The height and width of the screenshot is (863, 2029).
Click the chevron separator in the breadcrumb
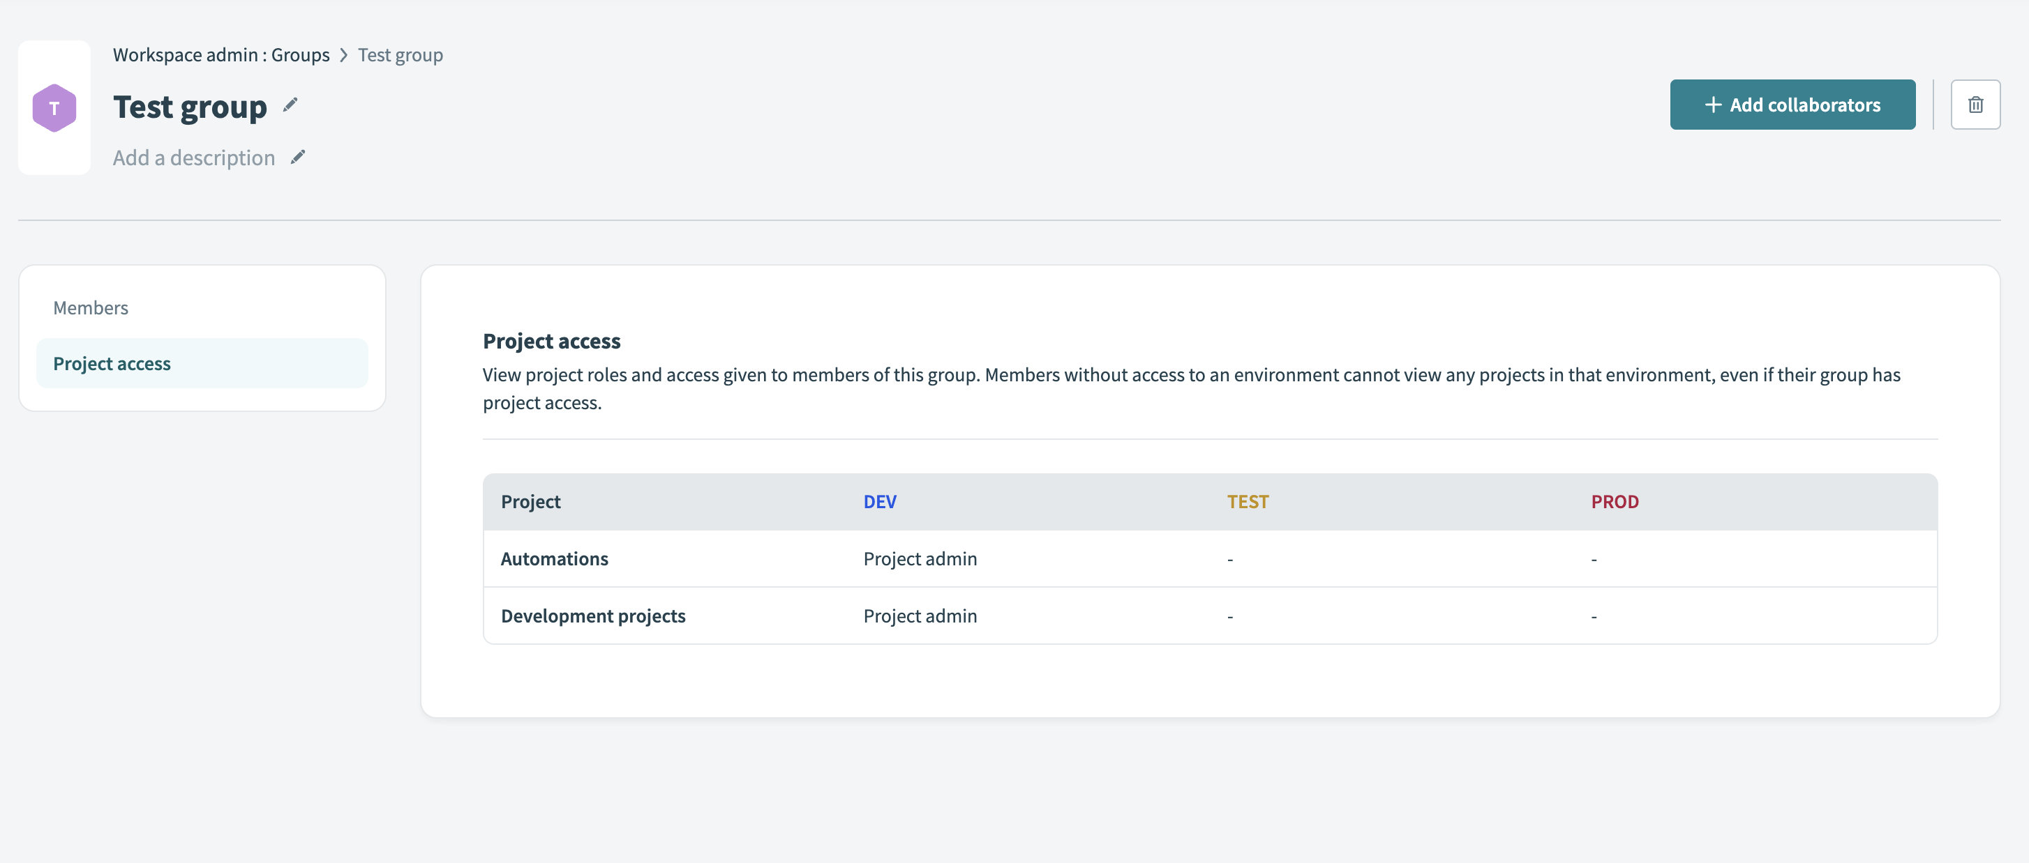coord(343,55)
